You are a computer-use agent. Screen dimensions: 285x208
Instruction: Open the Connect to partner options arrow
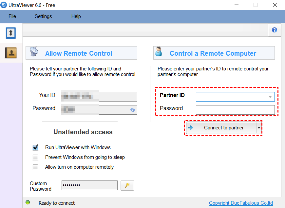click(259, 128)
